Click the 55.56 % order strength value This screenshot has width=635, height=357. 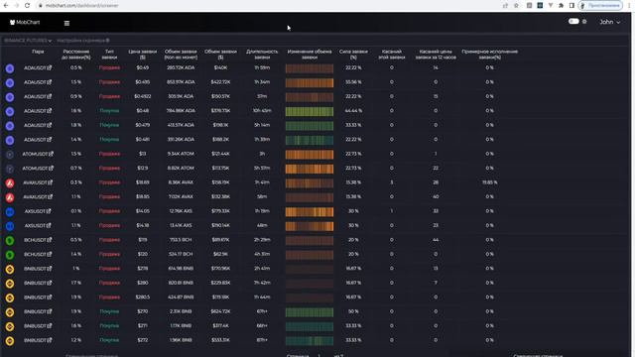pos(353,82)
